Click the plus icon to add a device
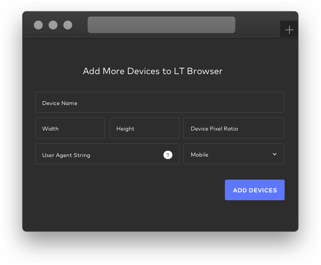This screenshot has width=321, height=265. click(289, 29)
